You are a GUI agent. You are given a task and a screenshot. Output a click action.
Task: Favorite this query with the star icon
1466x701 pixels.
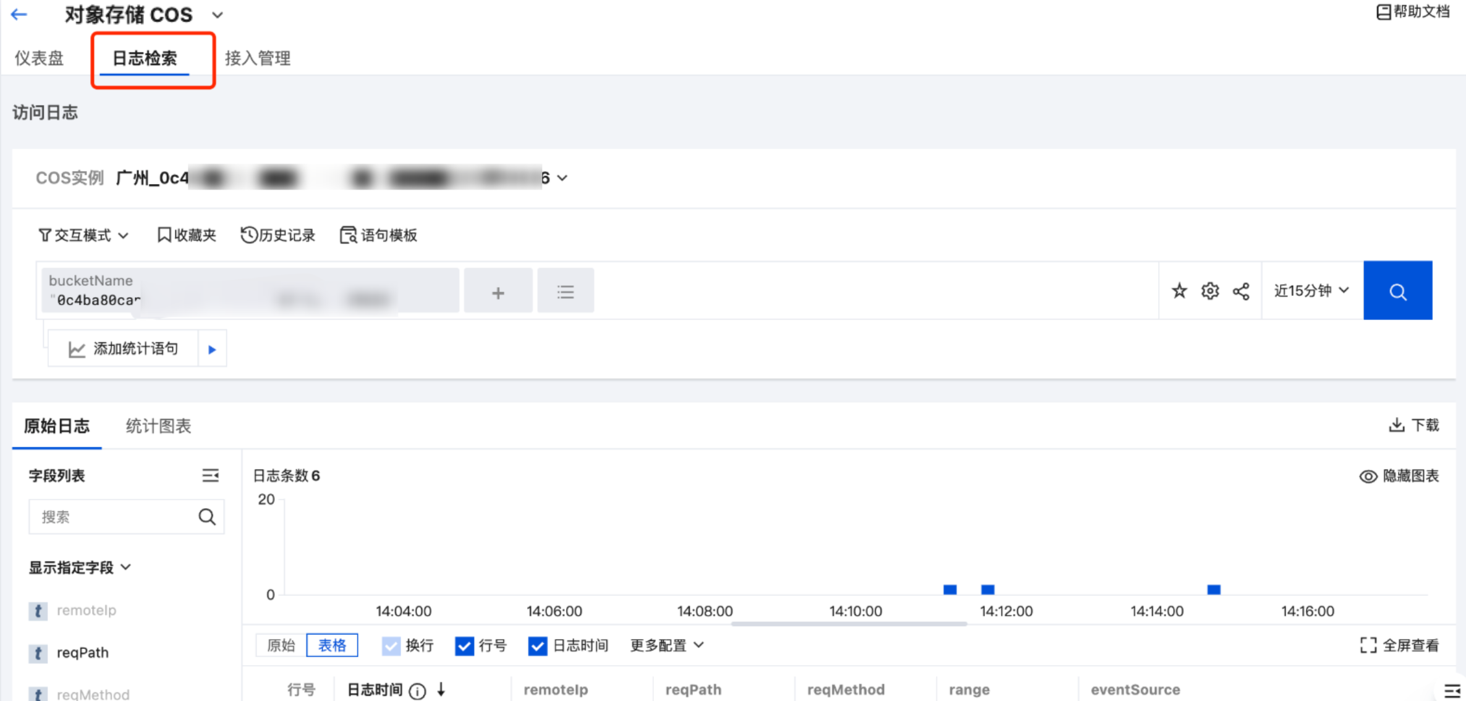pos(1179,290)
